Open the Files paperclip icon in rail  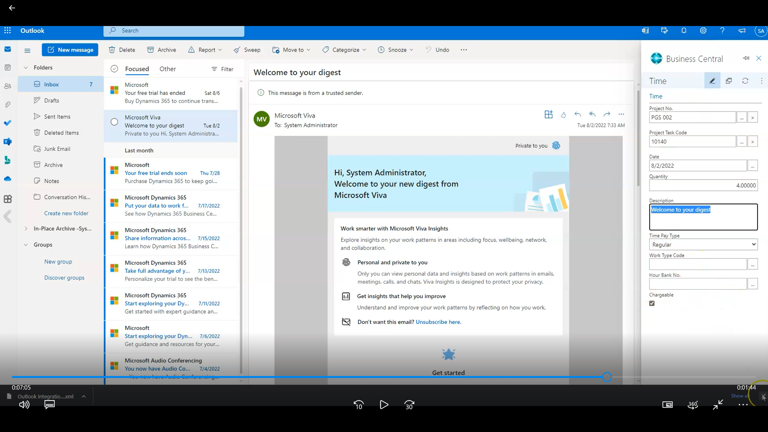tap(8, 104)
